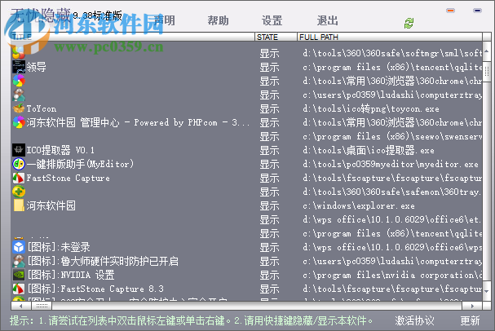Click [图标]:FastStone Capture 8.3 title text
This screenshot has width=495, height=331.
coord(96,289)
